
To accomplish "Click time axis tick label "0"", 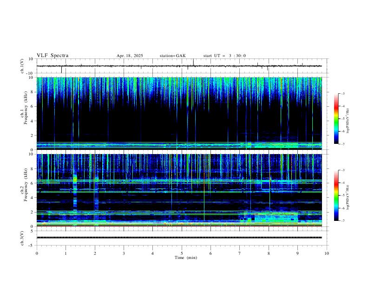I will (37, 253).
